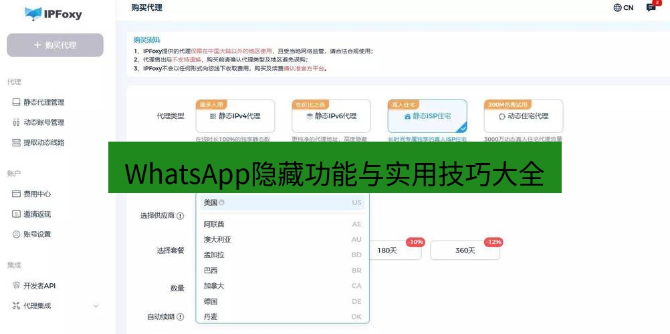Select the 静态IPv6代理 type card

(x=332, y=116)
